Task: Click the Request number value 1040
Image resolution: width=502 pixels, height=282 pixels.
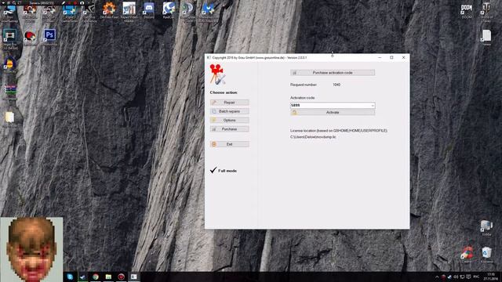Action: [336, 85]
